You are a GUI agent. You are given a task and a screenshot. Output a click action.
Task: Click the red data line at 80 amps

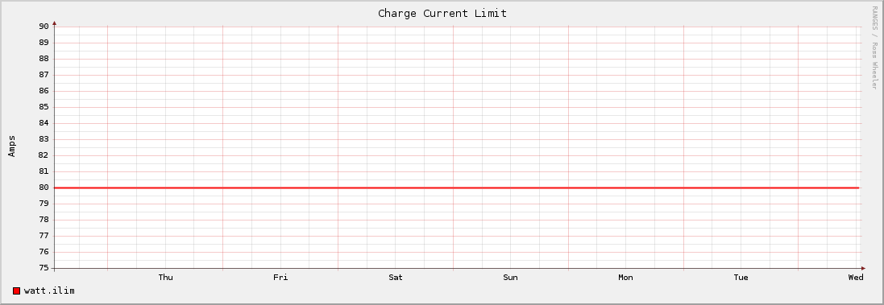[x=457, y=188]
